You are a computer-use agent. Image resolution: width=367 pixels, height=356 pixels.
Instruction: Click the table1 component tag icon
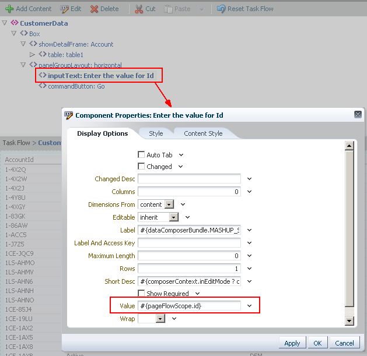tap(43, 54)
